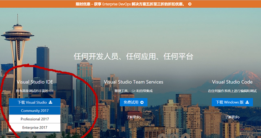Click download icon on 下载 Windows 版 button
The width and height of the screenshot is (261, 138).
247,102
